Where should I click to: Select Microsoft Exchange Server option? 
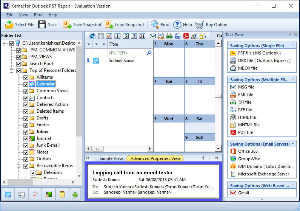[260, 174]
